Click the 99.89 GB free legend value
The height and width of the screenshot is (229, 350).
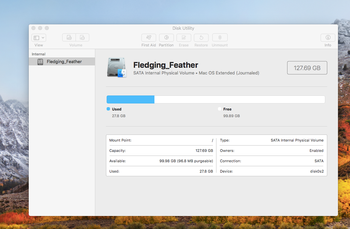tap(231, 116)
